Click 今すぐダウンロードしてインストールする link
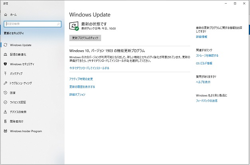The height and width of the screenshot is (165, 250). (x=89, y=68)
